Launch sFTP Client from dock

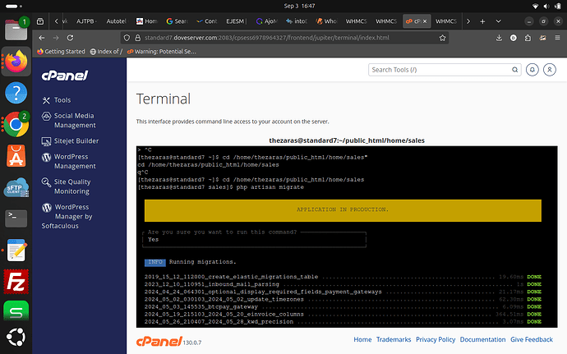[x=16, y=187]
